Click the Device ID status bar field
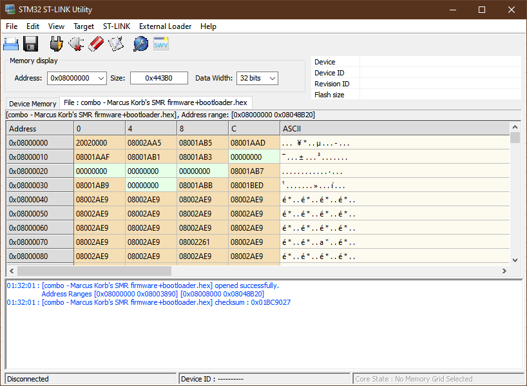 click(265, 379)
